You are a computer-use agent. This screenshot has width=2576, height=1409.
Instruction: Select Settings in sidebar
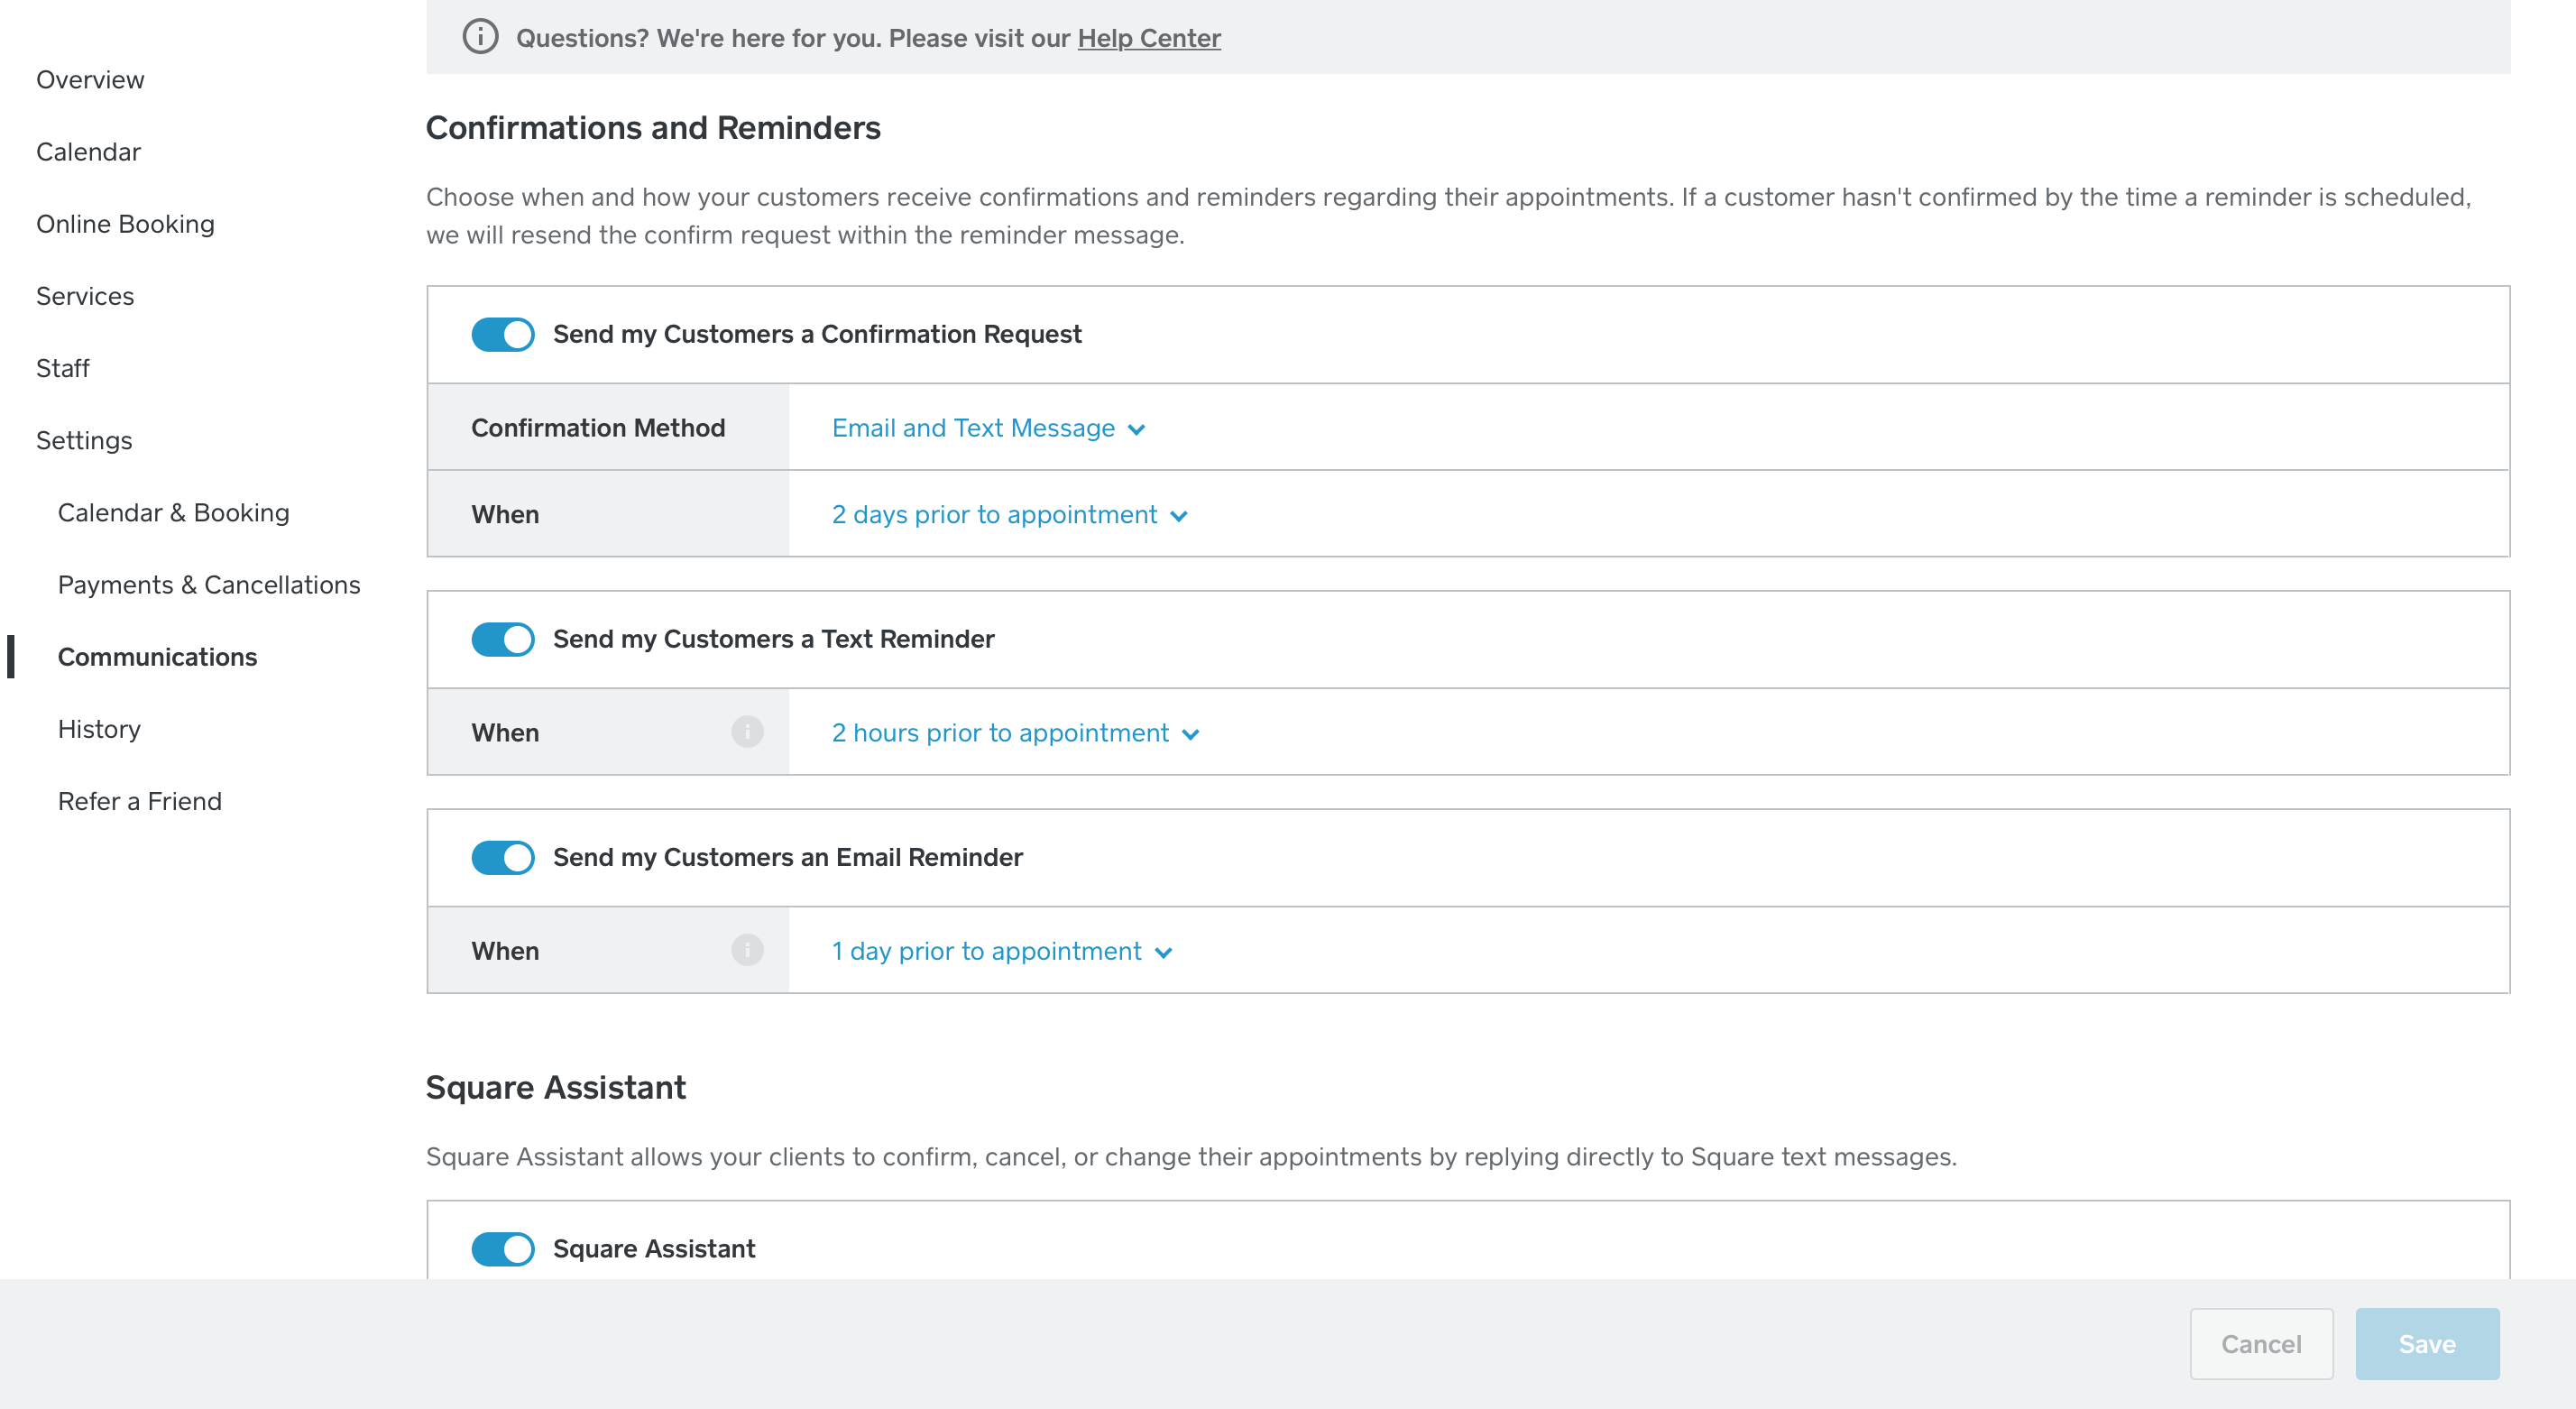(x=84, y=440)
